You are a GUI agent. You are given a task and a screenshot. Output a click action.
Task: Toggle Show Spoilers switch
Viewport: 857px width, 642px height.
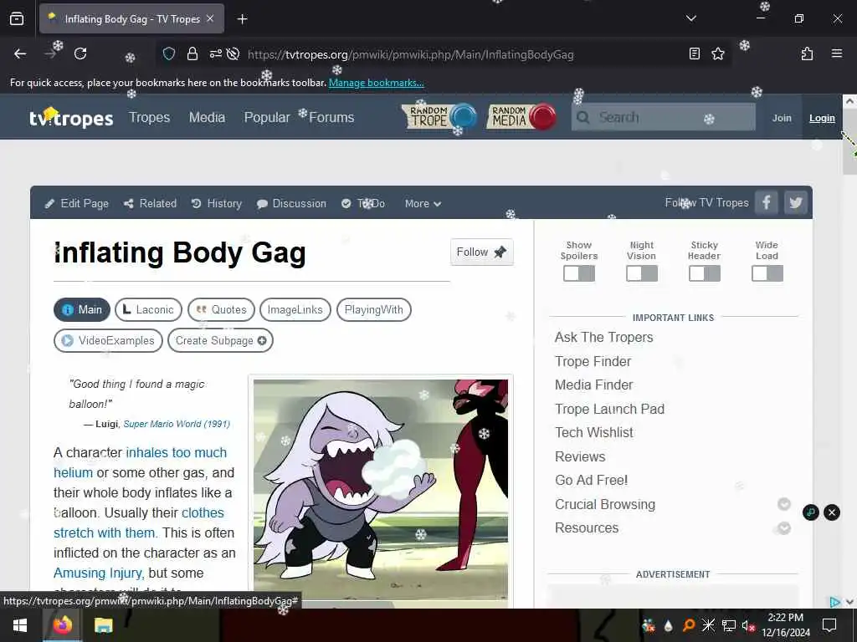pos(579,273)
